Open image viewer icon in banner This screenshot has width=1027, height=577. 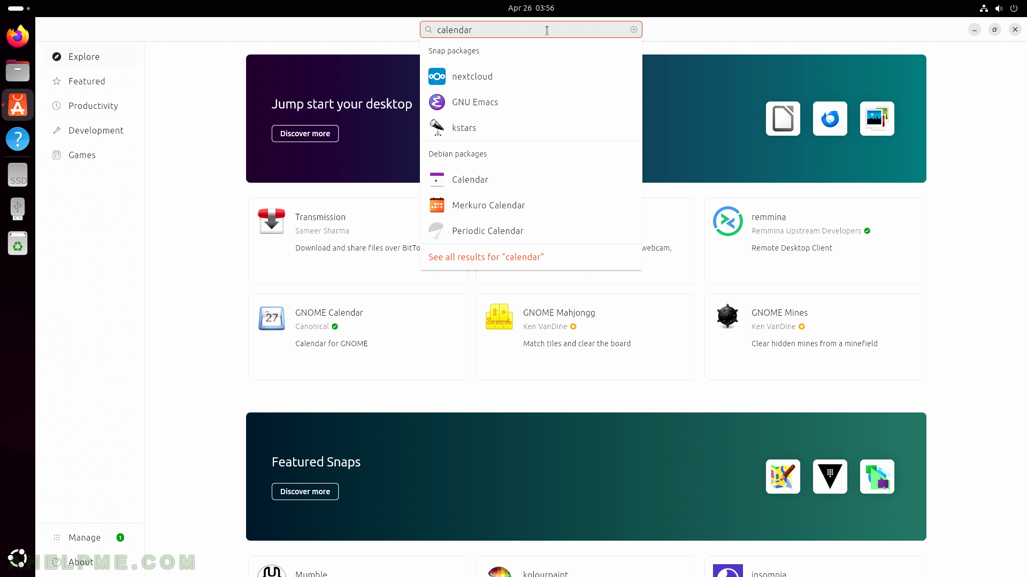click(x=877, y=119)
